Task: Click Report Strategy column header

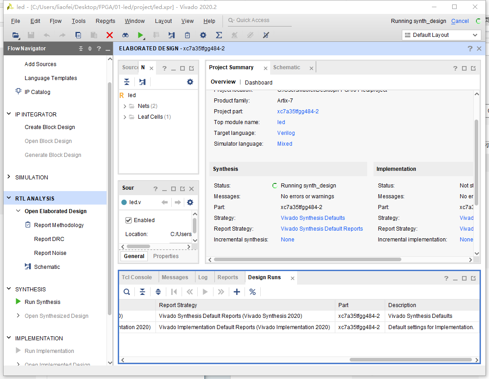Action: pyautogui.click(x=245, y=305)
